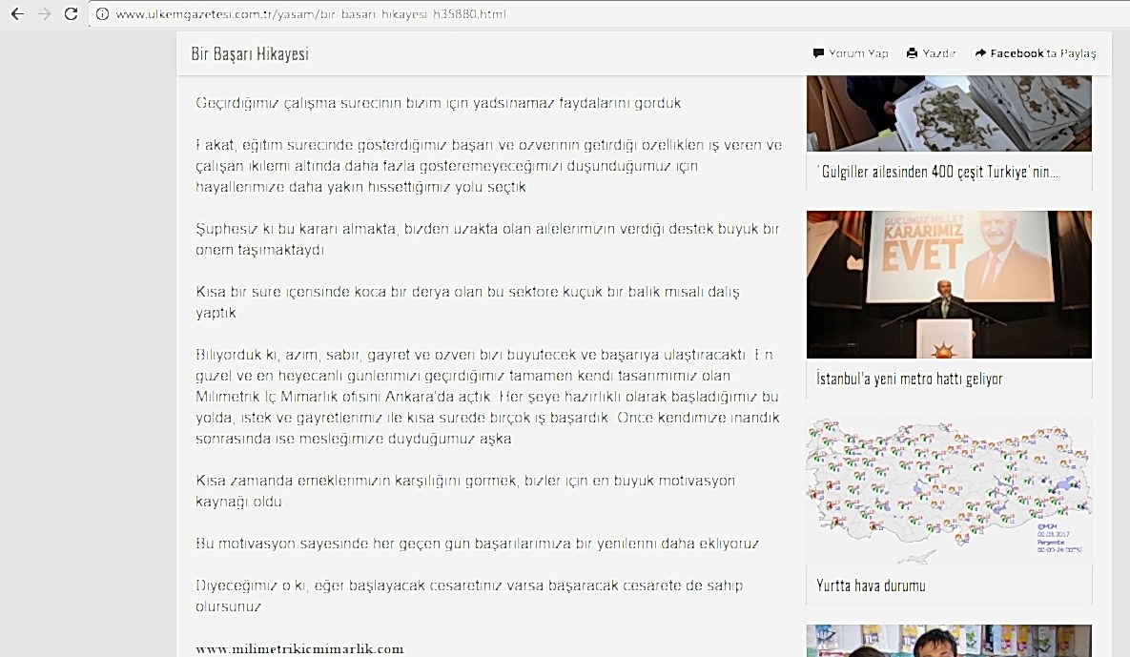View site information icon in address bar
Image resolution: width=1130 pixels, height=657 pixels.
point(102,13)
